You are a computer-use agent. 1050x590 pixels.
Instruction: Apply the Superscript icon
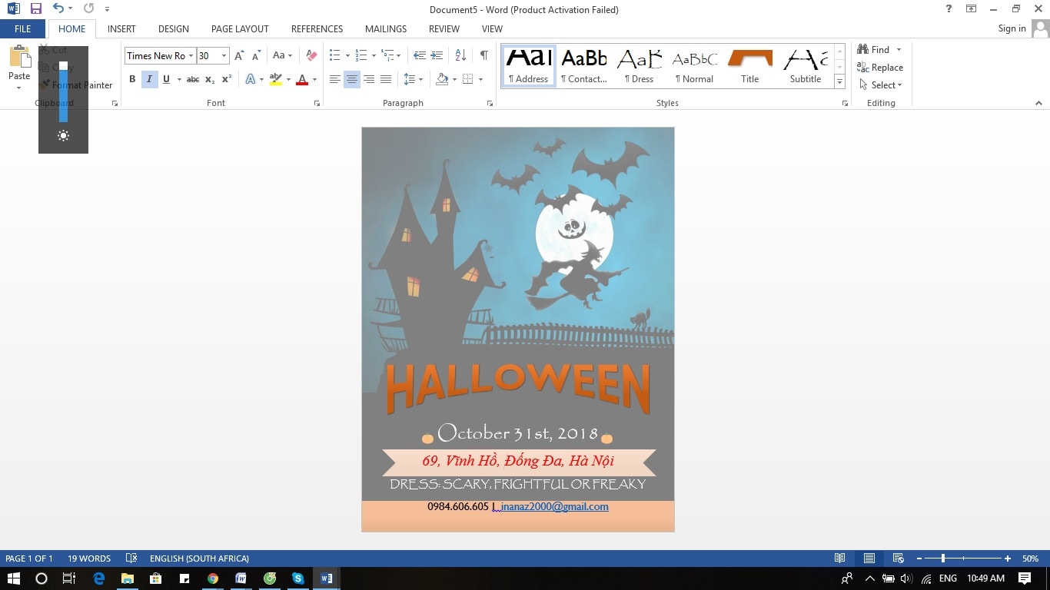pos(227,79)
